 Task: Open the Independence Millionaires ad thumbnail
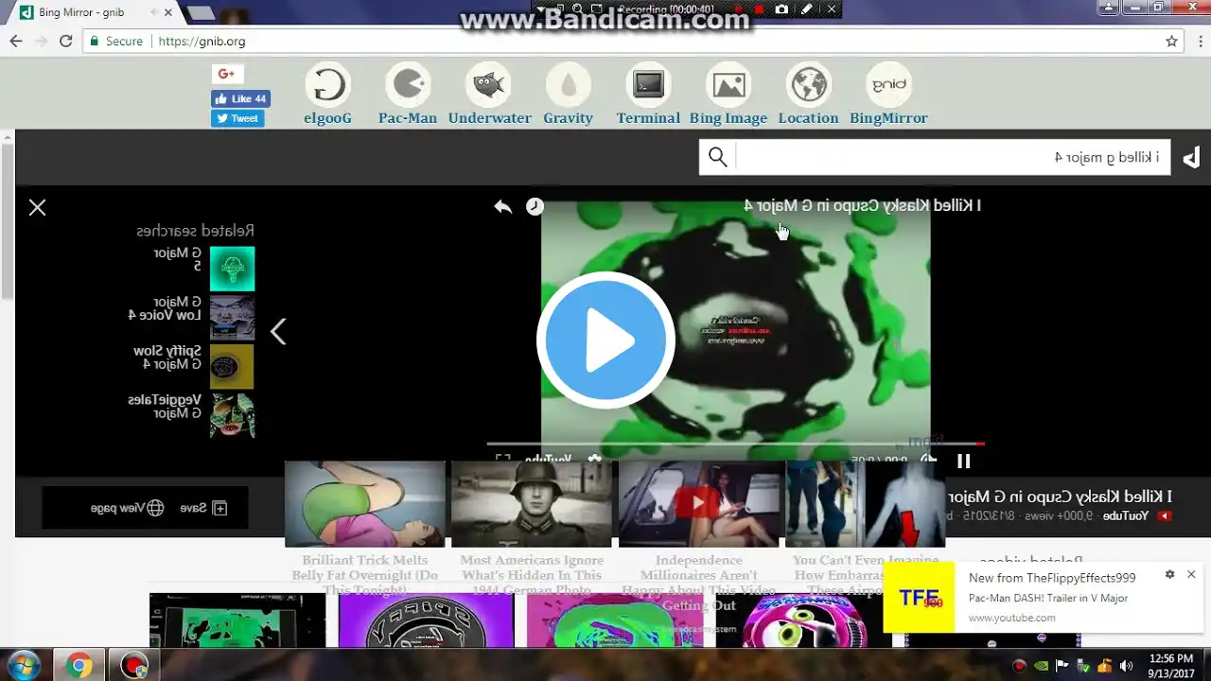pos(699,504)
